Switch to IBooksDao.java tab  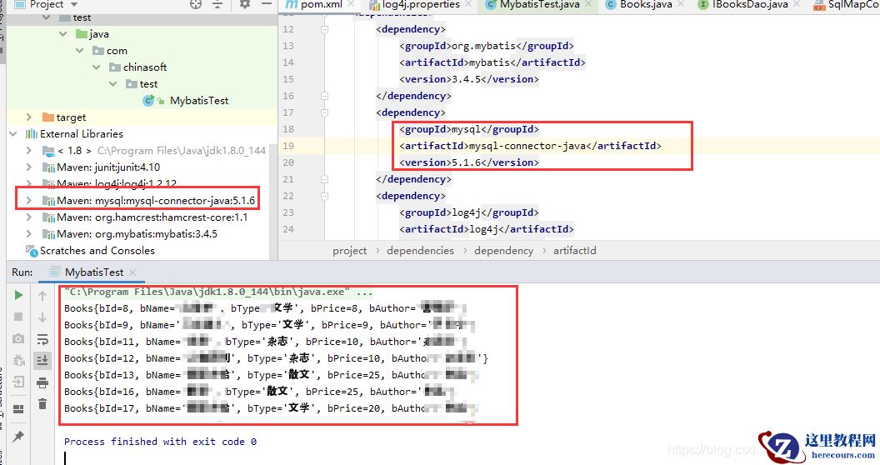(x=750, y=4)
